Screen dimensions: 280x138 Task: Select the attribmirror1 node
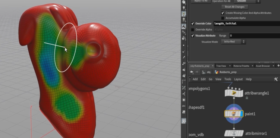click(x=234, y=134)
